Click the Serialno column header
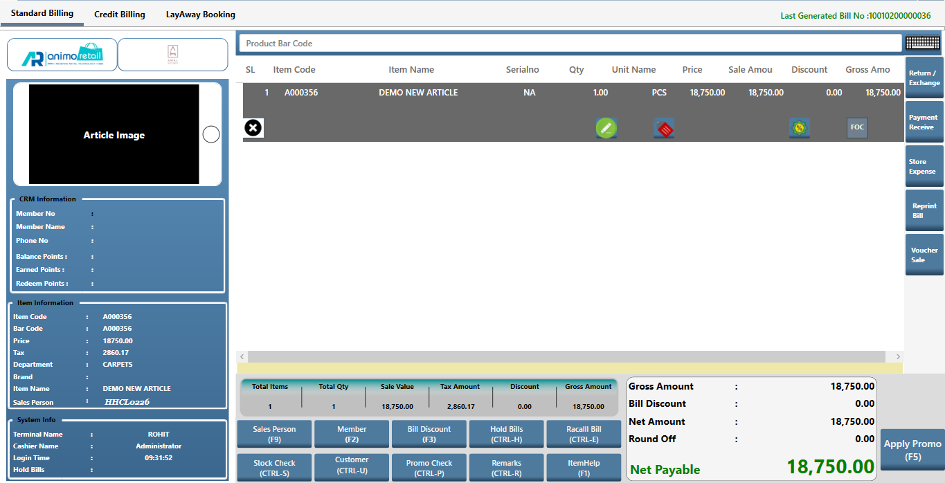This screenshot has width=945, height=483. (x=523, y=70)
